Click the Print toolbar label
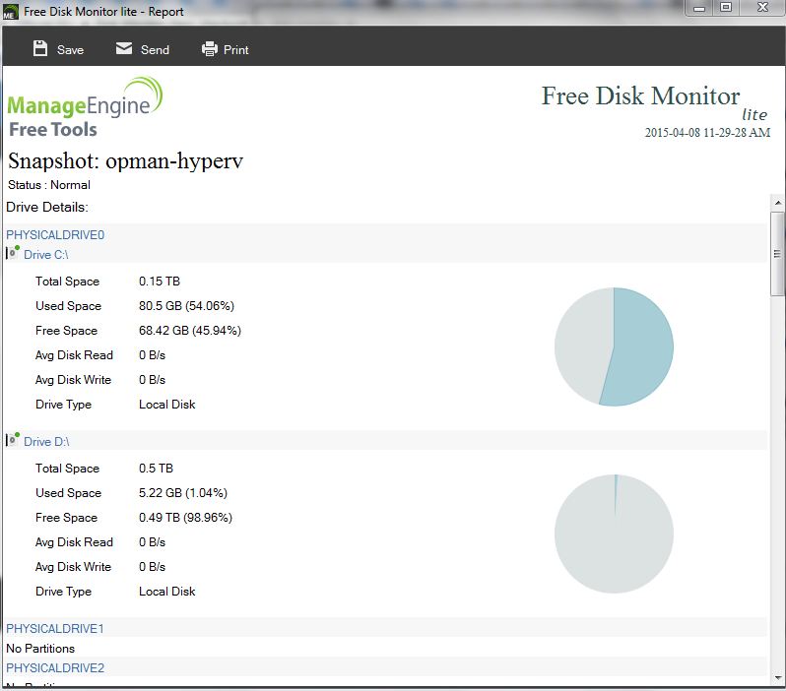This screenshot has width=786, height=691. [236, 49]
